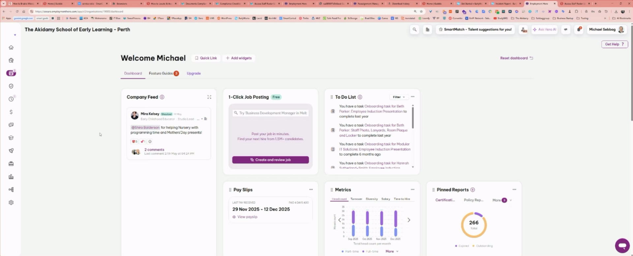Open the Home icon in left sidebar
Viewport: 633px width, 256px height.
click(11, 48)
